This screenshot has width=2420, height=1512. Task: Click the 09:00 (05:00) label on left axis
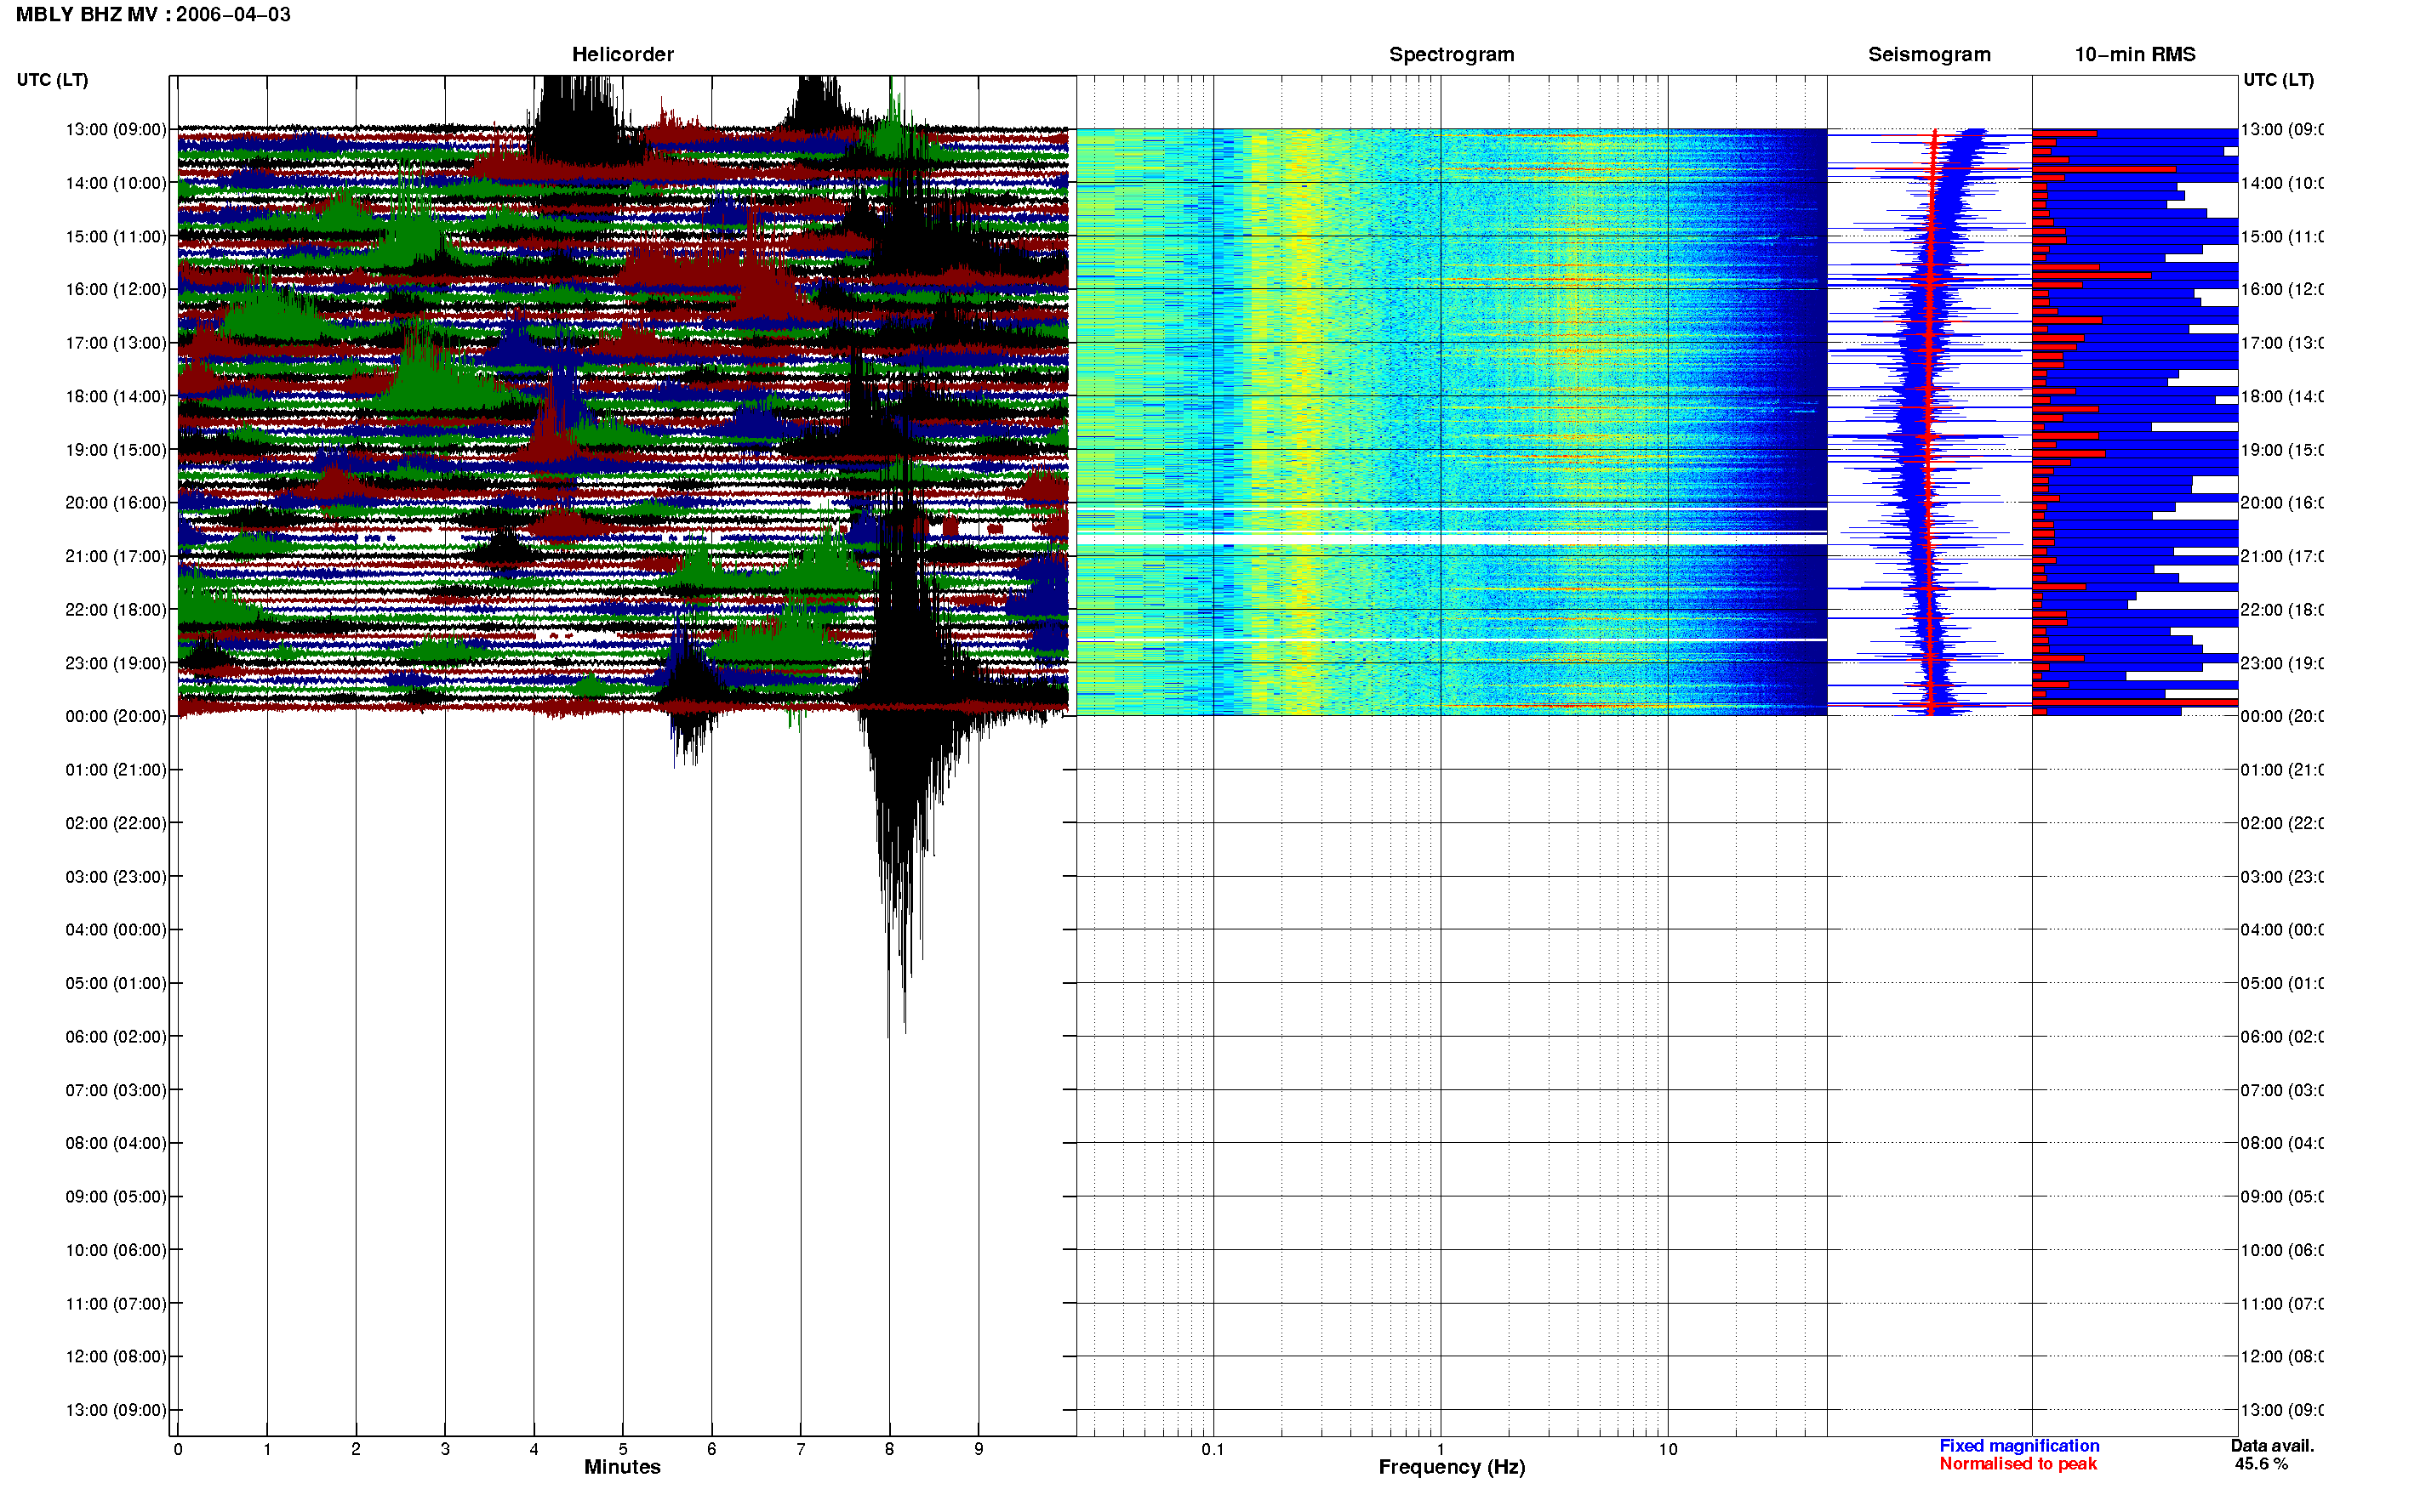116,1197
